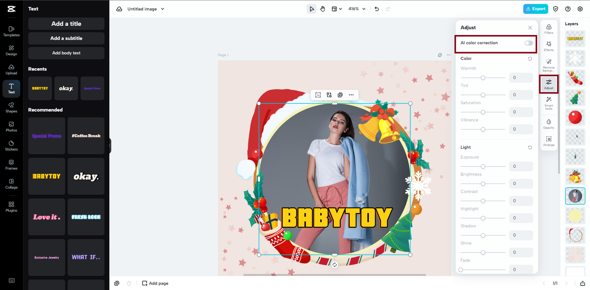Open the Stickers sidebar panel
This screenshot has width=590, height=290.
(x=12, y=146)
